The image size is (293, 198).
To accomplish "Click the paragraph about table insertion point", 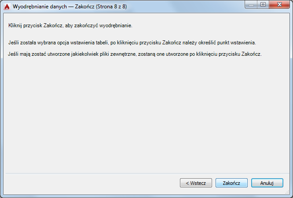I will click(x=132, y=43).
